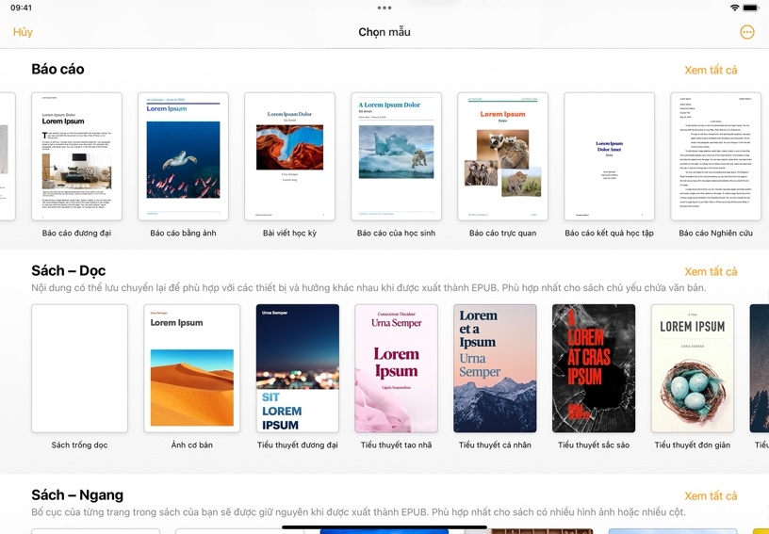
Task: Select the Báo cáo Nghiên cứu template
Action: pyautogui.click(x=715, y=156)
